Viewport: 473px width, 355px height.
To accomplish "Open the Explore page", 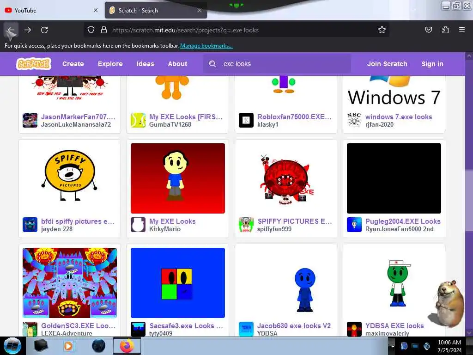I will [x=110, y=64].
